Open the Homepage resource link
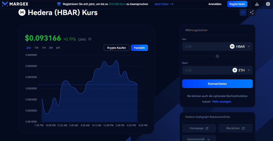 199,128
